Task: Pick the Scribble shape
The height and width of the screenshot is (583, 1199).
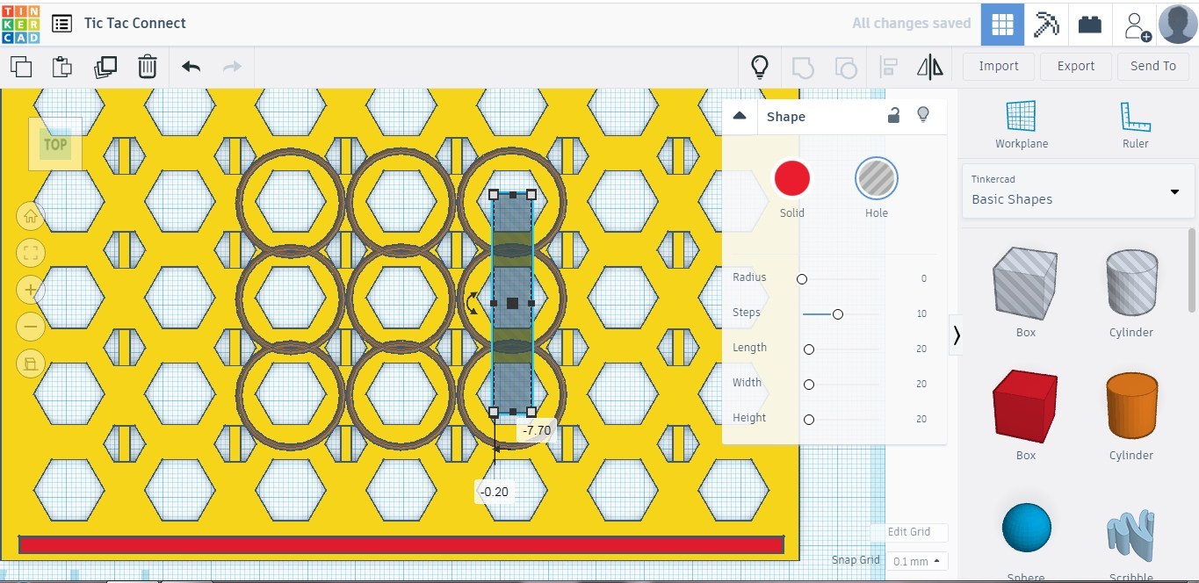Action: pos(1130,536)
